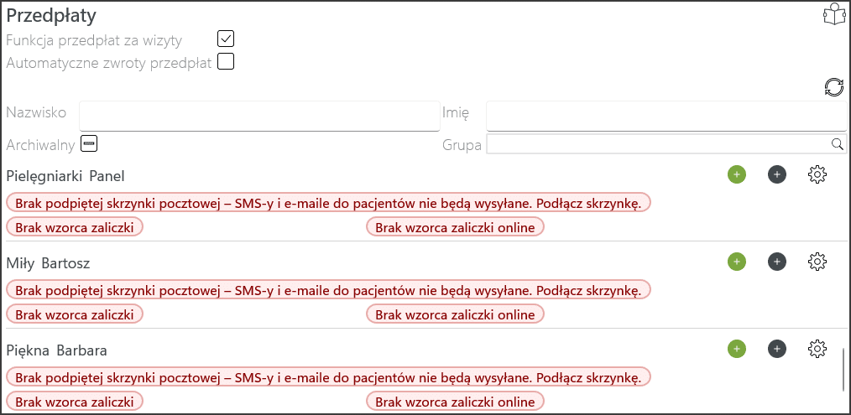Enable Automatyczne zwroty przedpłat checkbox

tap(225, 61)
